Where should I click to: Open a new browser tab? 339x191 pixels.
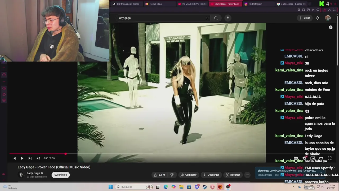click(x=310, y=4)
